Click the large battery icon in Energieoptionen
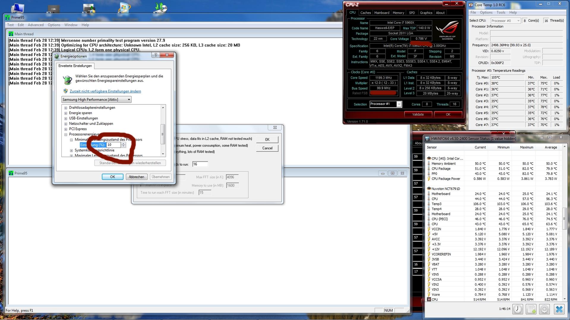570x320 pixels. (67, 80)
